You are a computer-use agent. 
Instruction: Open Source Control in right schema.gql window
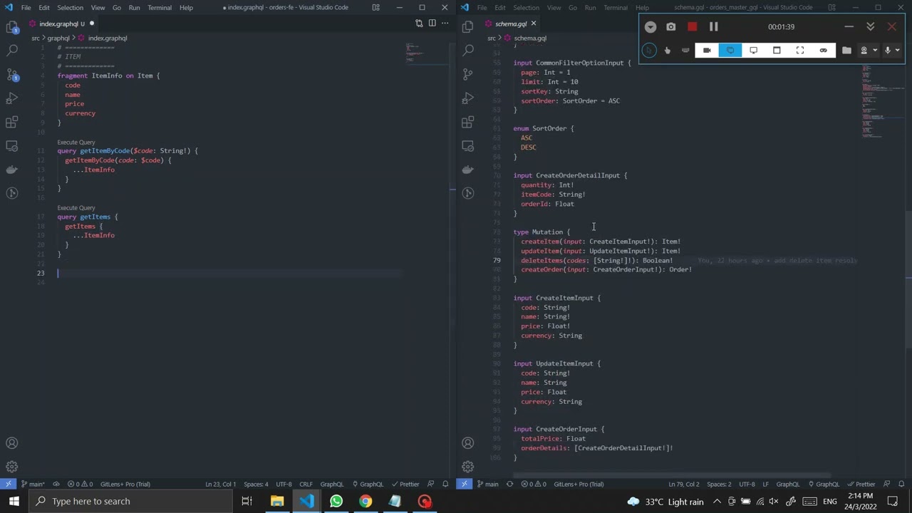468,74
